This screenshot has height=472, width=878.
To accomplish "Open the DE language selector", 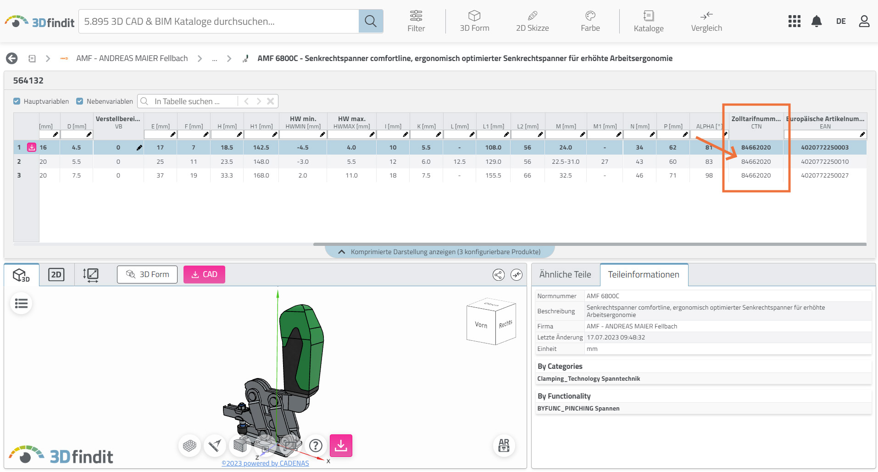I will pyautogui.click(x=840, y=21).
